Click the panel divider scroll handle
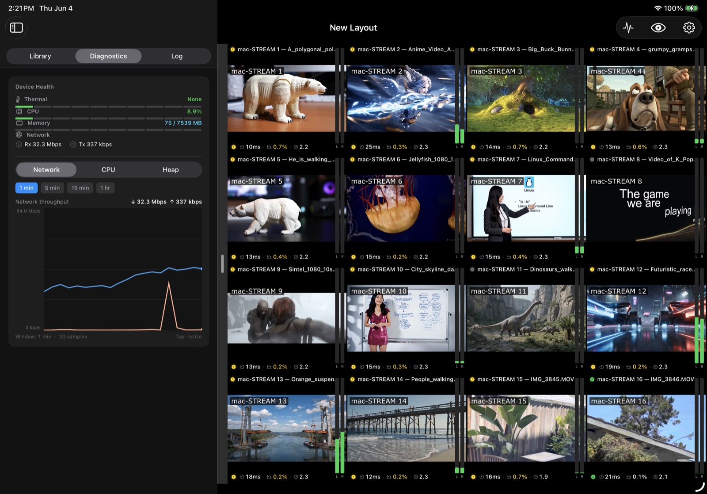Image resolution: width=707 pixels, height=494 pixels. click(222, 264)
